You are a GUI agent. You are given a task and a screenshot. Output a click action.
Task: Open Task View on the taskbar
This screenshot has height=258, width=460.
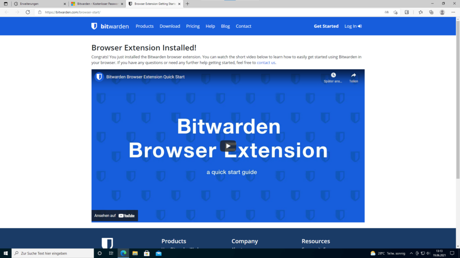[111, 254]
